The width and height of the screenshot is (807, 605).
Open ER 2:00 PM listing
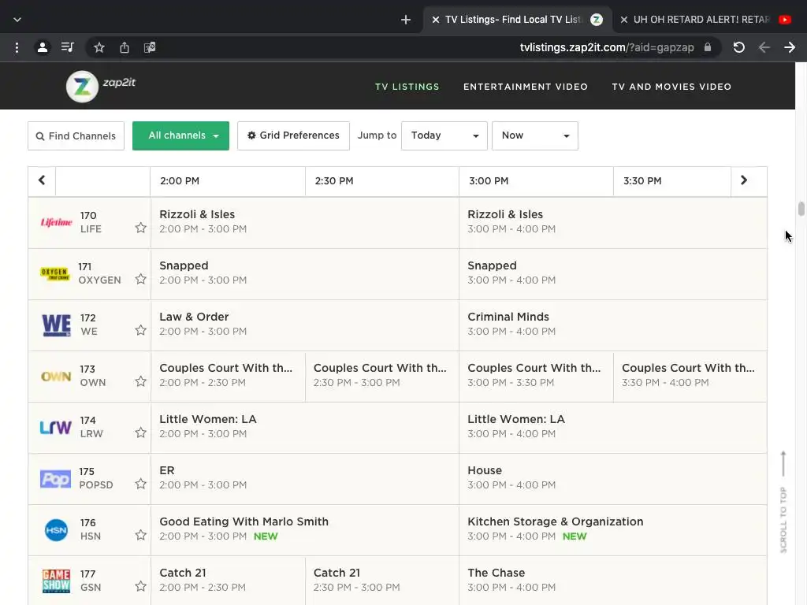pos(305,478)
